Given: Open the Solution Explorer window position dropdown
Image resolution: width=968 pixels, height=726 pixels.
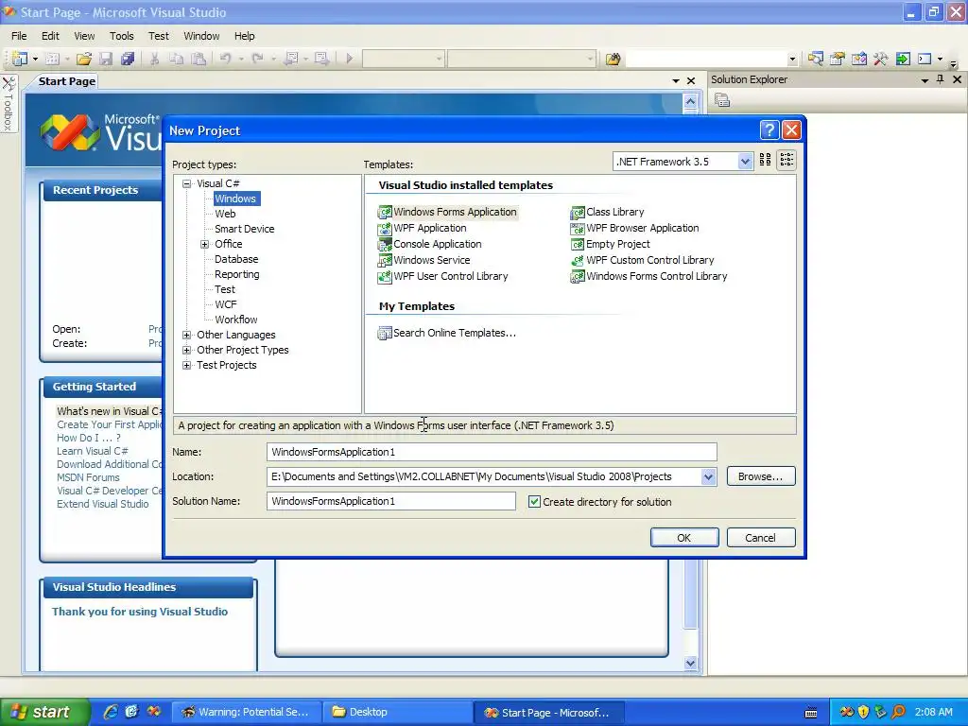Looking at the screenshot, I should coord(925,80).
